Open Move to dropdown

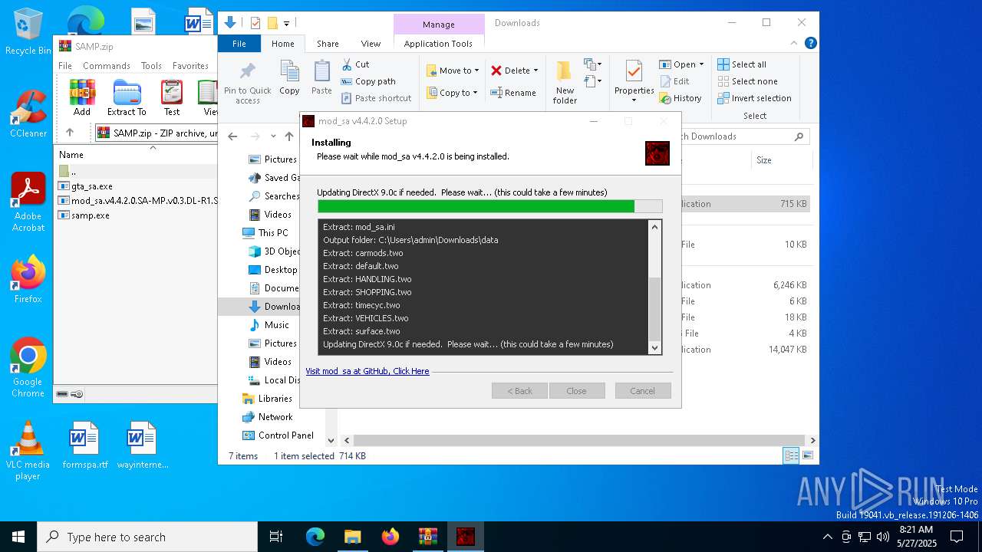pyautogui.click(x=453, y=71)
